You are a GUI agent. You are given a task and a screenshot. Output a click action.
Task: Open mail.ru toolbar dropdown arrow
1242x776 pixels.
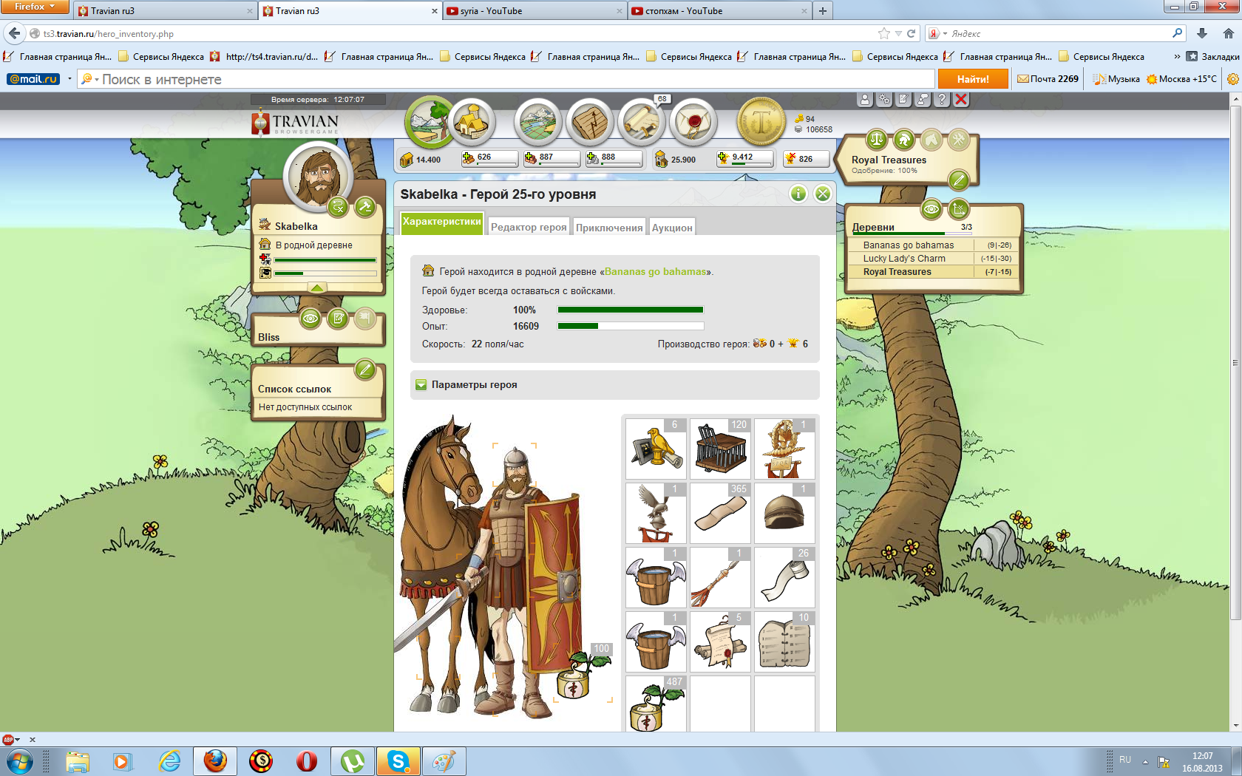[x=69, y=79]
